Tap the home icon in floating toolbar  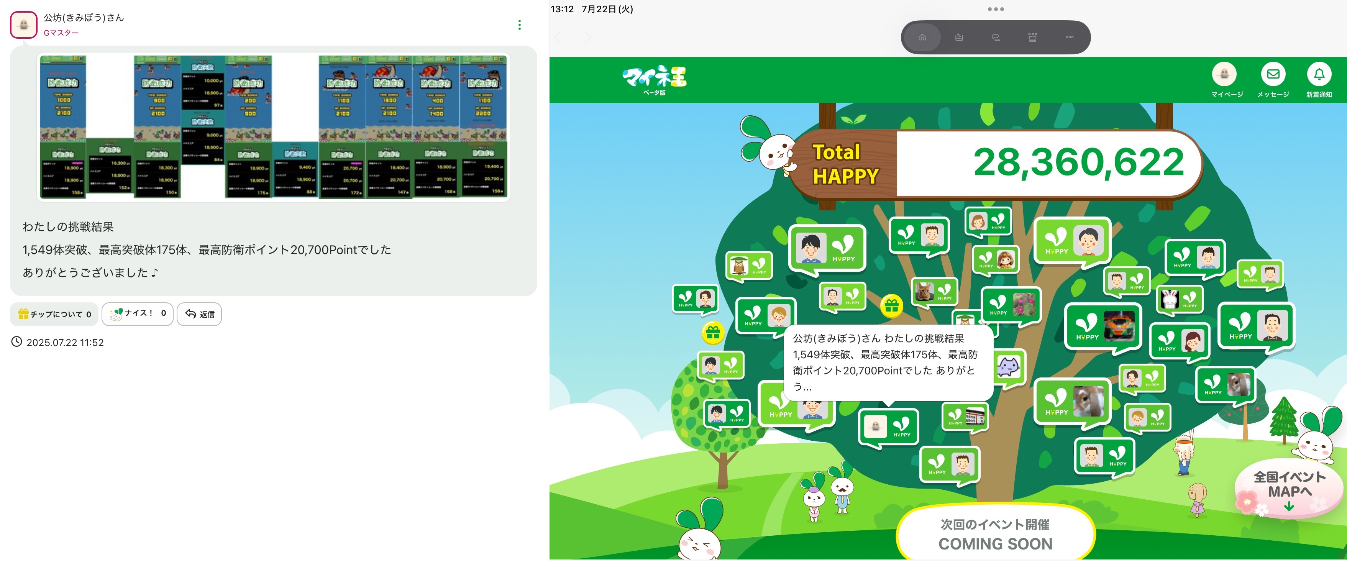pyautogui.click(x=922, y=37)
